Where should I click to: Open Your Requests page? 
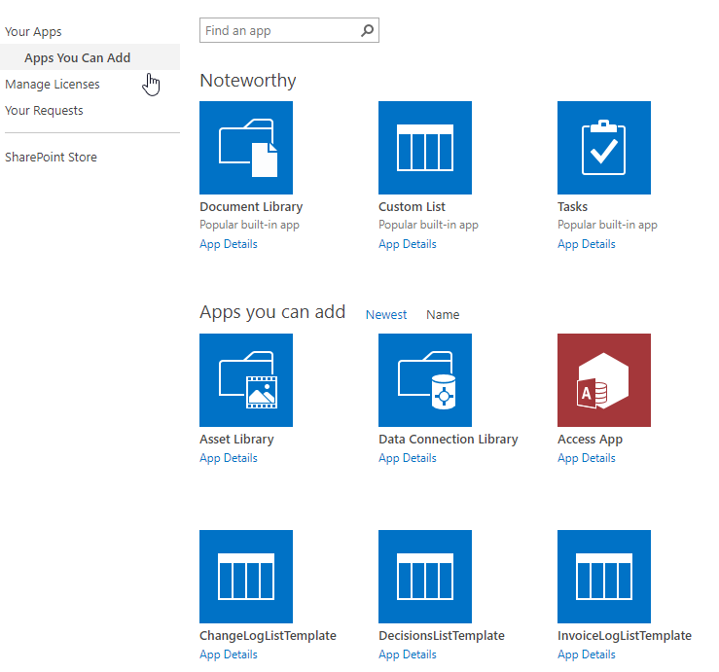[x=44, y=111]
